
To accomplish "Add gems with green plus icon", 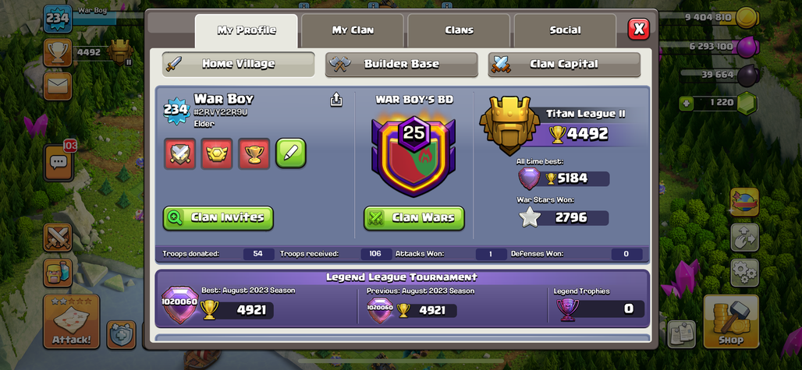I will (686, 104).
